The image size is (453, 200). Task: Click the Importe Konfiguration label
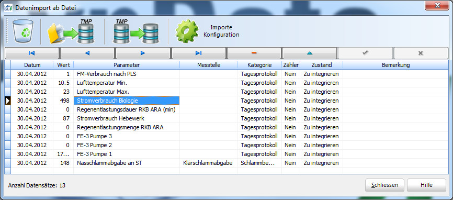221,31
